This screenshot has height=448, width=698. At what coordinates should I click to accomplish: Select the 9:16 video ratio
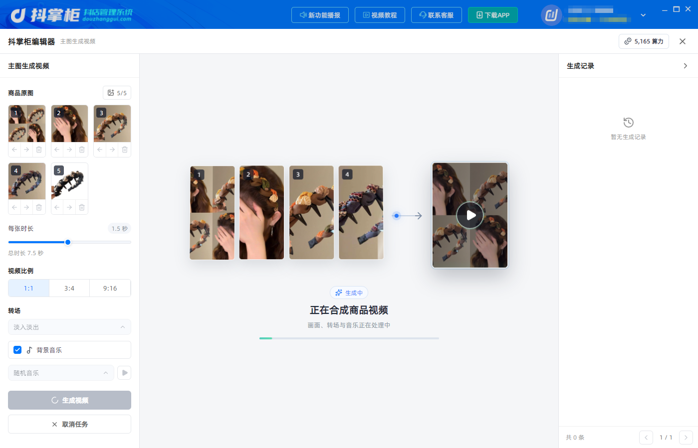pos(110,288)
